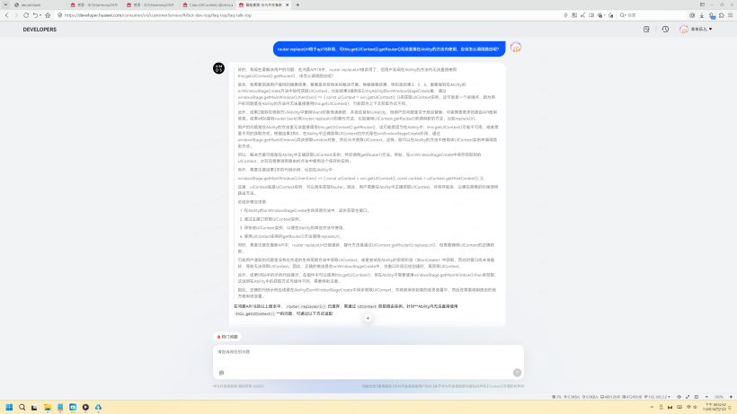Open the new chat icon in the header

coord(647,30)
